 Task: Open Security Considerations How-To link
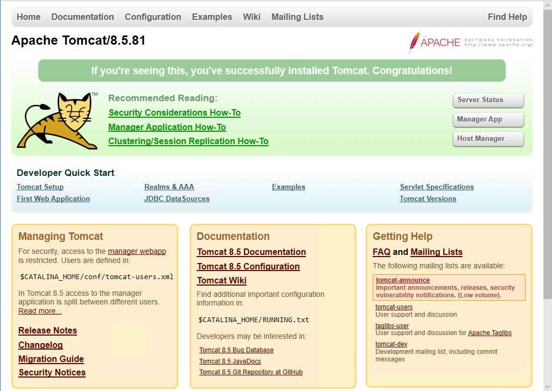(x=174, y=112)
